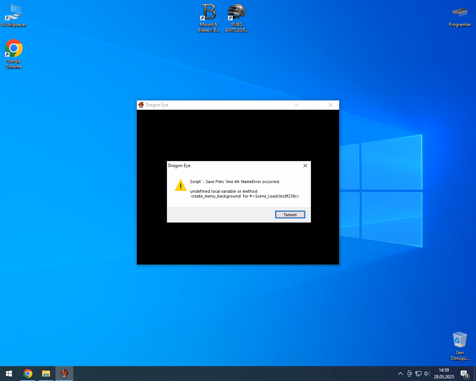Select the Programlar desktop icon
Screen dimensions: 476x381
pos(460,16)
